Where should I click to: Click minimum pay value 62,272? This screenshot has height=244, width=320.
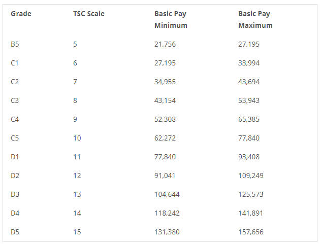[165, 138]
